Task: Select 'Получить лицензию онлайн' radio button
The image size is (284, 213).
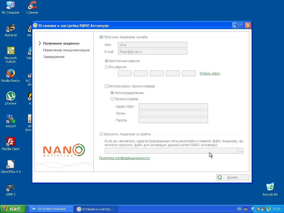Action: [x=101, y=37]
